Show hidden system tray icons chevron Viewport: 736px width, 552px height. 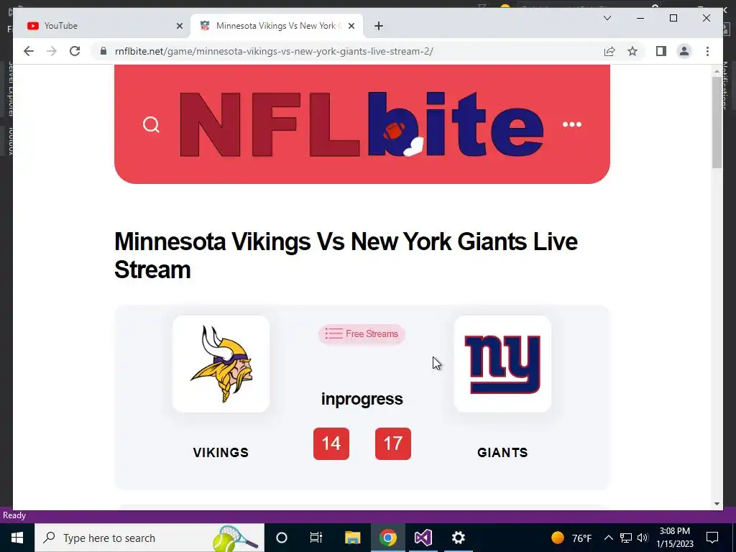pos(608,538)
